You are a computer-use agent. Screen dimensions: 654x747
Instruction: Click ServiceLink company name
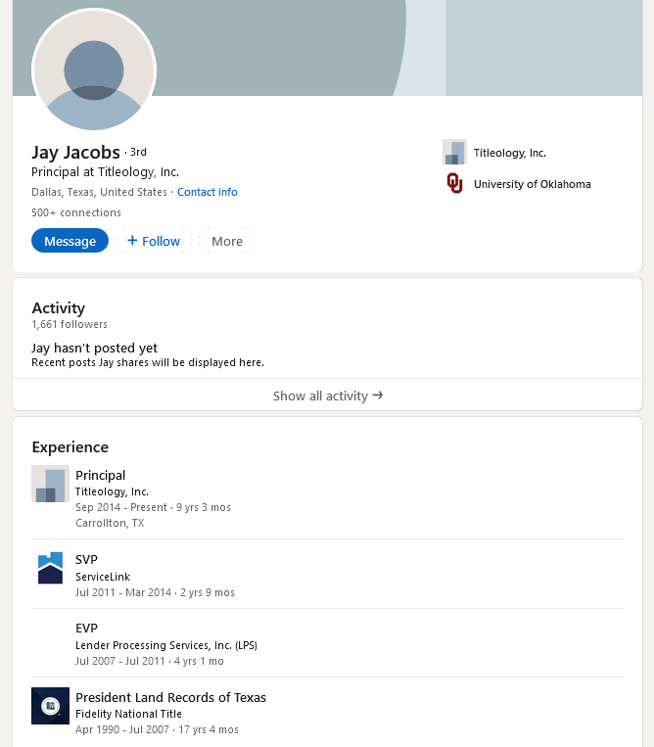pos(103,577)
